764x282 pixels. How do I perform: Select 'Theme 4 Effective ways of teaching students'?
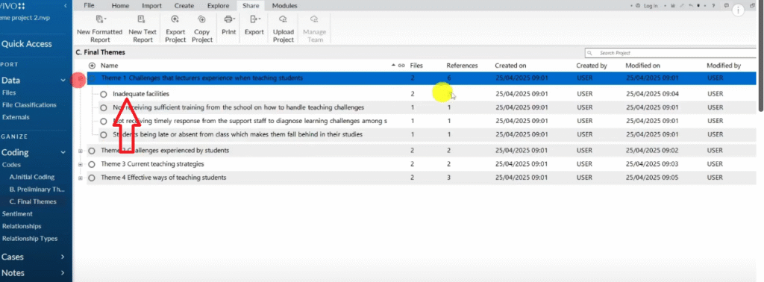(x=163, y=178)
